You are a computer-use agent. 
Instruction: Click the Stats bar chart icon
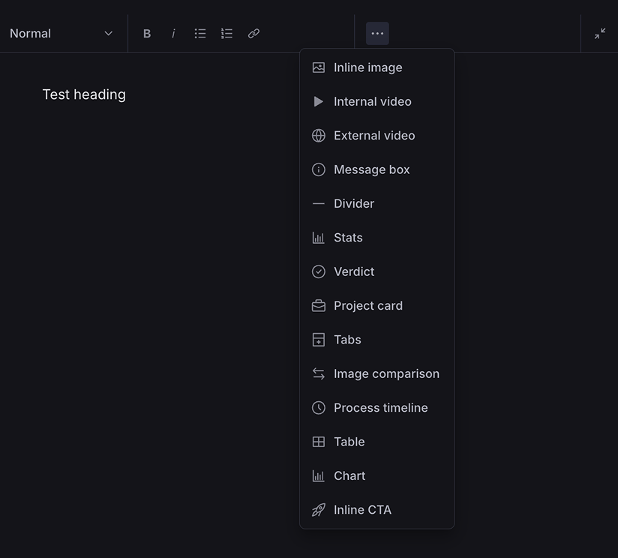[319, 238]
